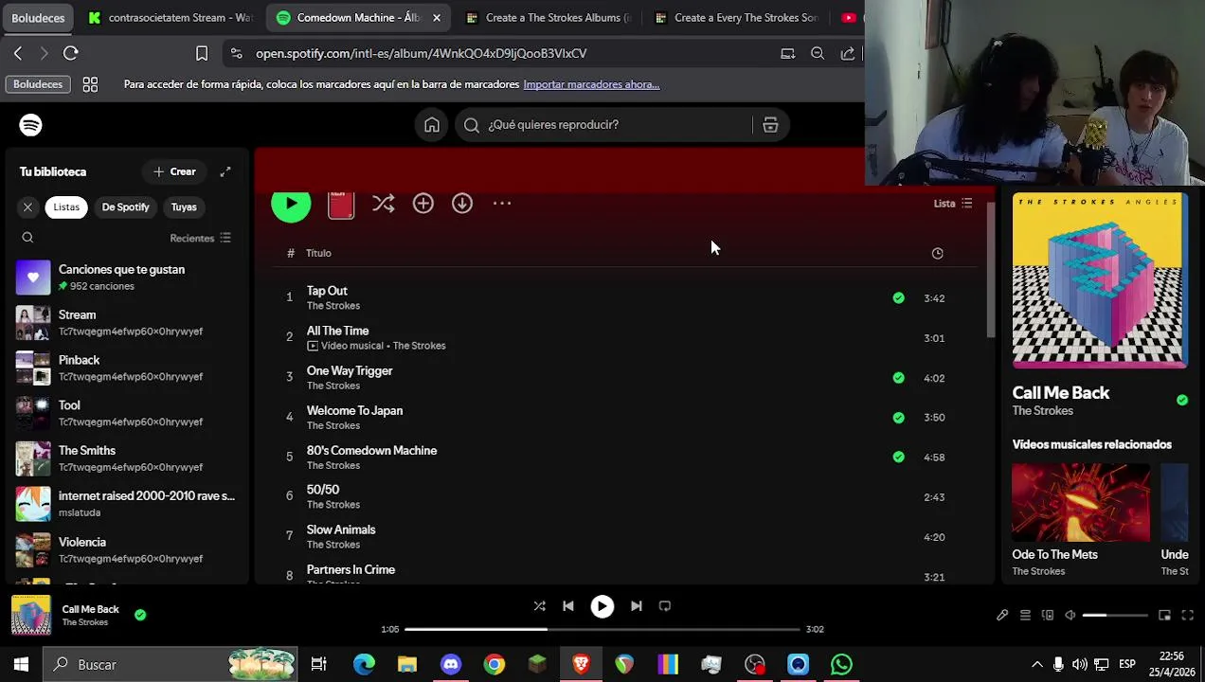Open the Ode To The Mets video thumbnail
The image size is (1205, 682).
(x=1081, y=503)
